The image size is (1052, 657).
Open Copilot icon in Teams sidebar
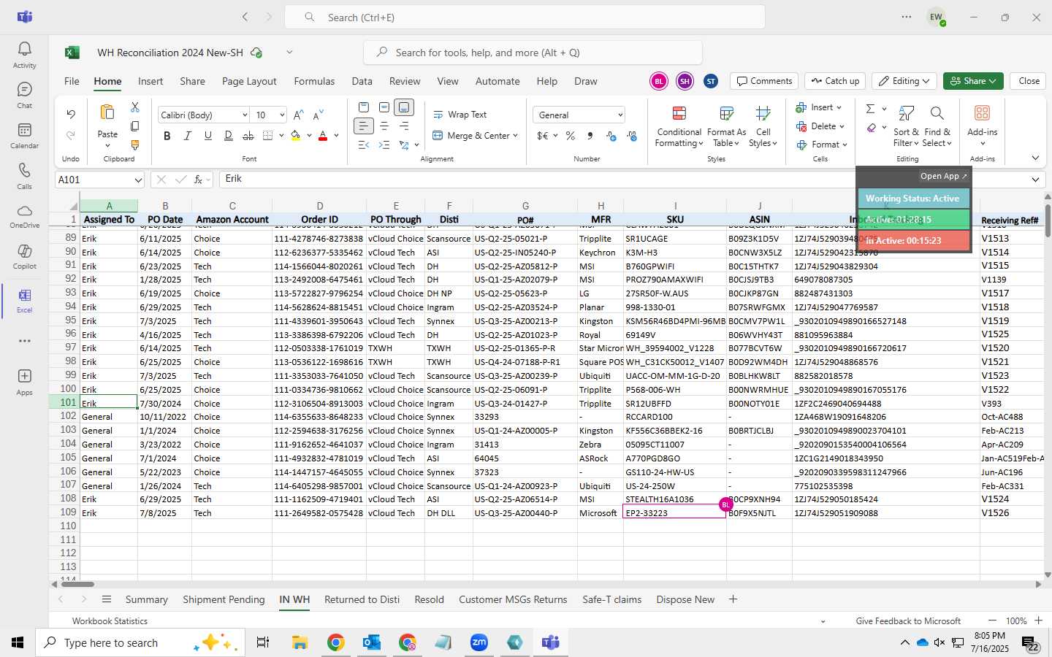pos(24,250)
